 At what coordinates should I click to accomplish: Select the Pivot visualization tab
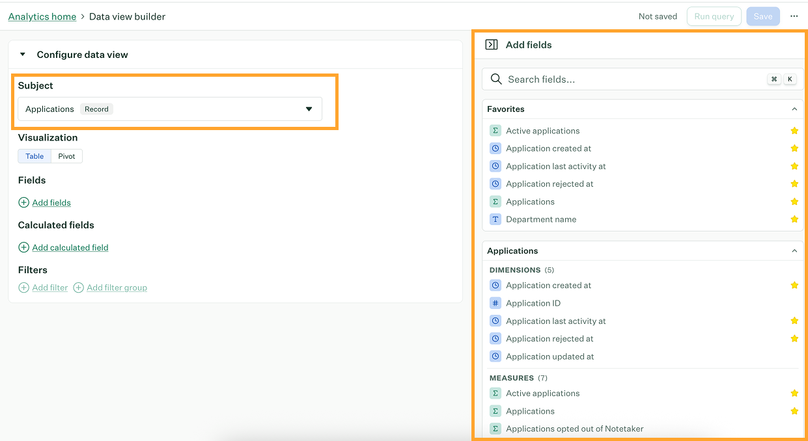pos(66,156)
